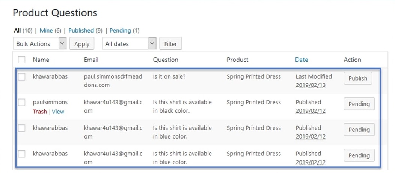Viewport: 395px width, 173px height.
Task: Tick the select-all checkbox in header
Action: [x=22, y=60]
